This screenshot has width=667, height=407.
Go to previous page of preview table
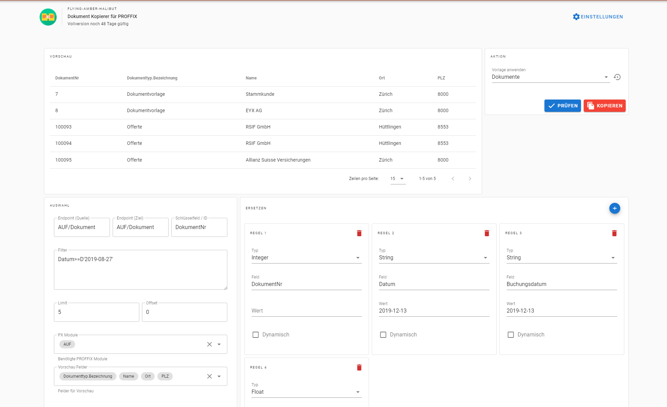[x=453, y=179]
